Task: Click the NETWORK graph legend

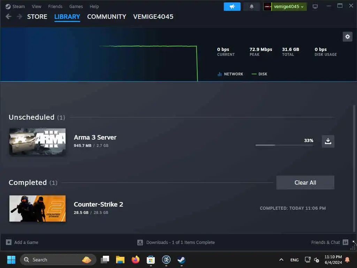Action: click(x=230, y=74)
